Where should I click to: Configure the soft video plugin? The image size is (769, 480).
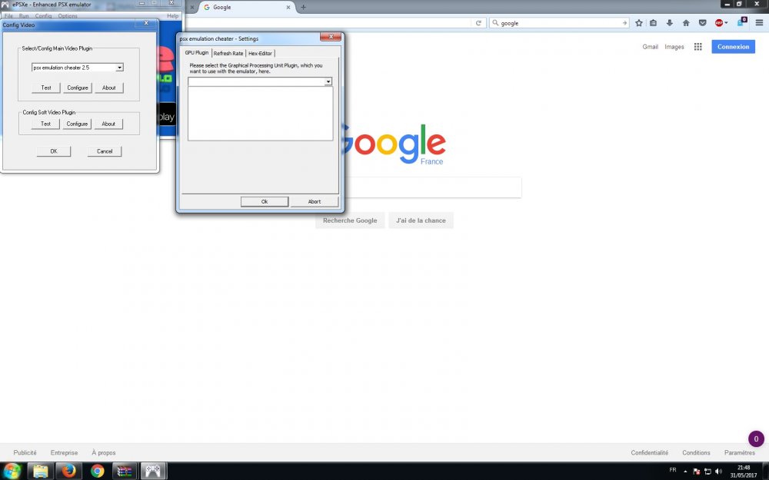pos(77,124)
